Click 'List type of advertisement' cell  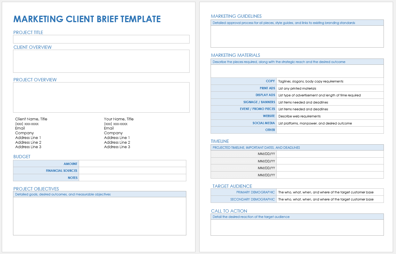click(x=330, y=95)
